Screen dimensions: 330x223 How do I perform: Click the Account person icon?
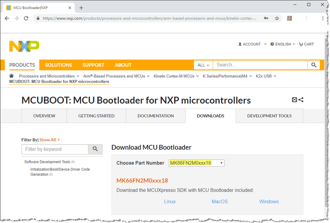point(240,44)
